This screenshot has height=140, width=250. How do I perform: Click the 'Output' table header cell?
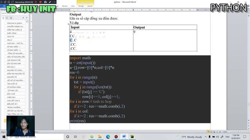point(165,27)
